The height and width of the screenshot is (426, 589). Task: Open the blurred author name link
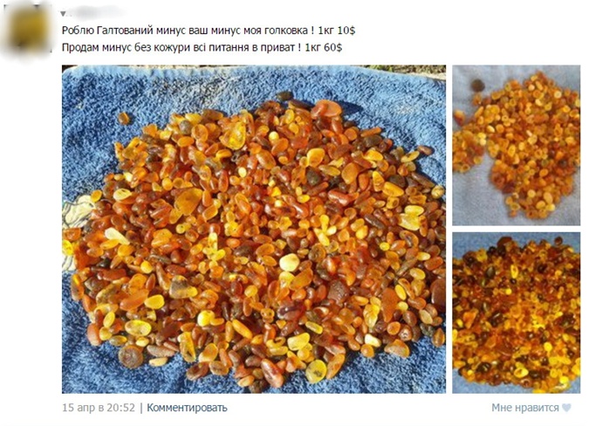pos(94,12)
